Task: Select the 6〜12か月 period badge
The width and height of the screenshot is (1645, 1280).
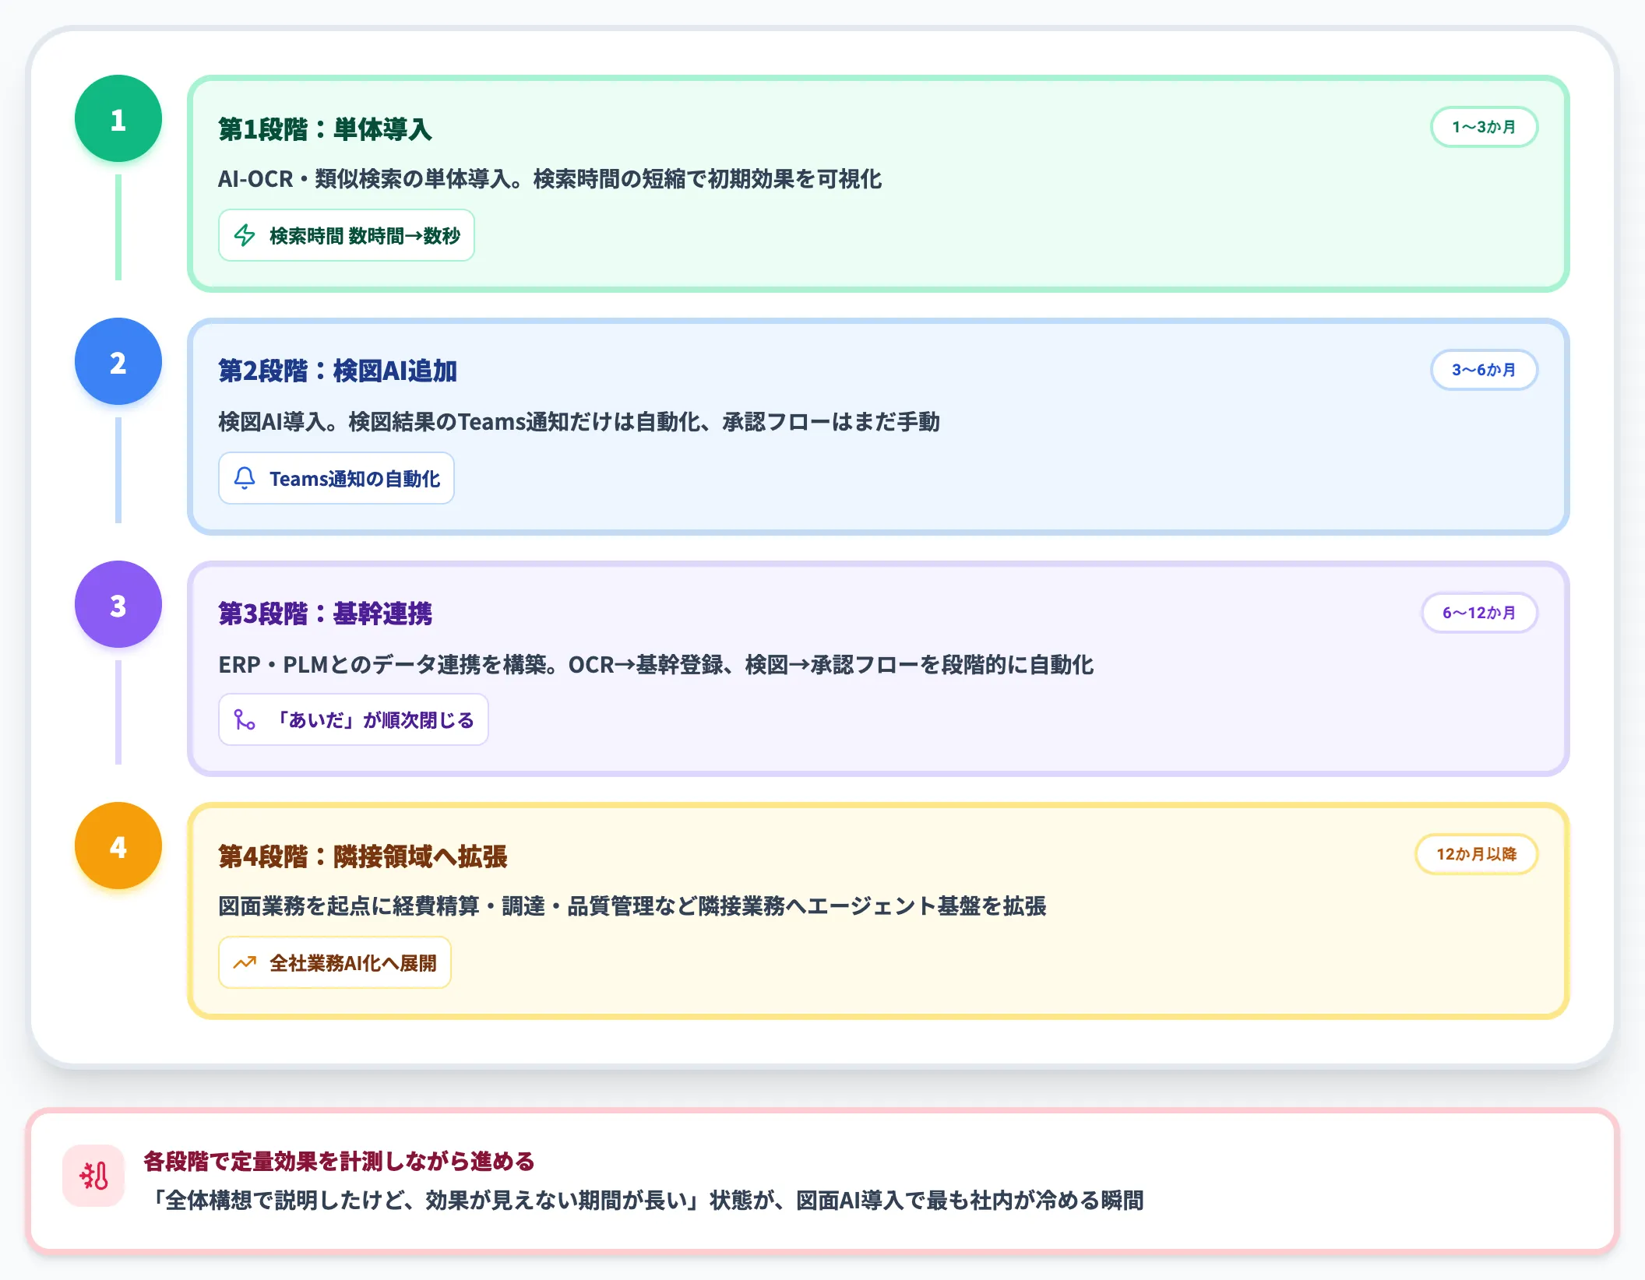Action: point(1479,613)
